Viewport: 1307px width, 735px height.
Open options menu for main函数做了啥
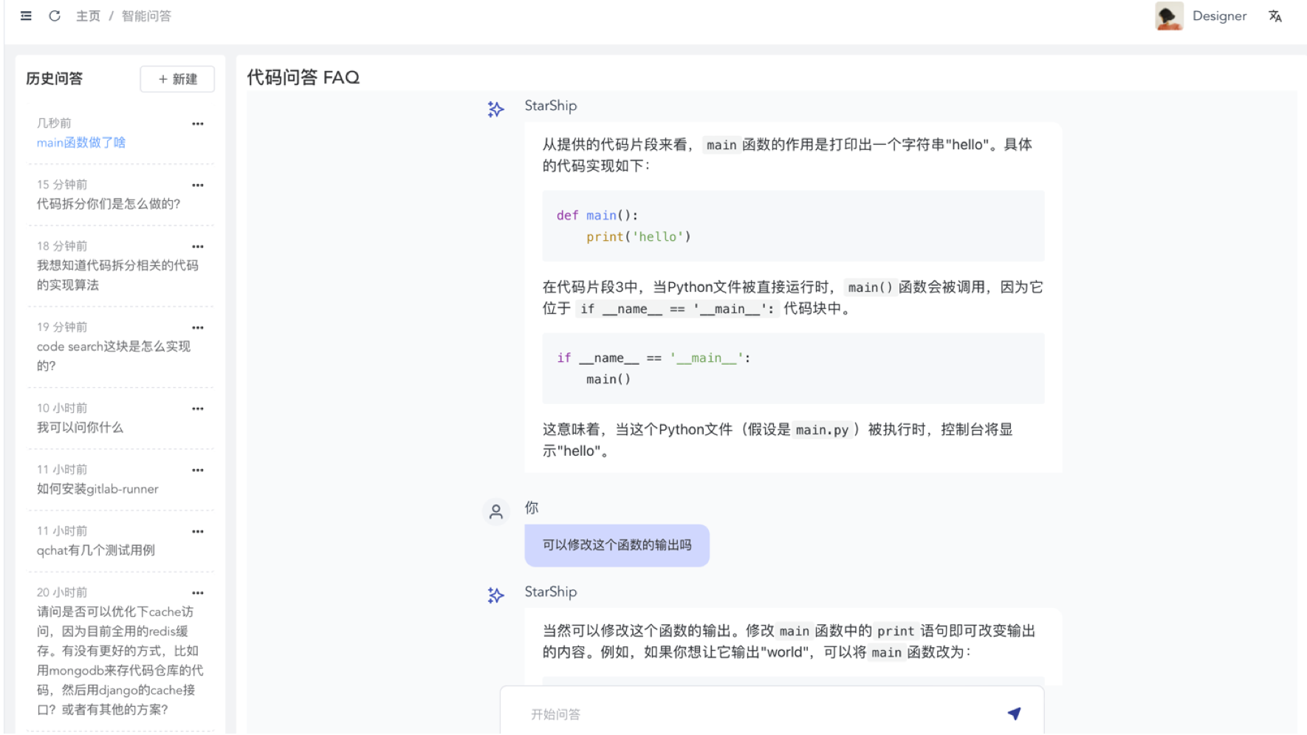pyautogui.click(x=197, y=123)
